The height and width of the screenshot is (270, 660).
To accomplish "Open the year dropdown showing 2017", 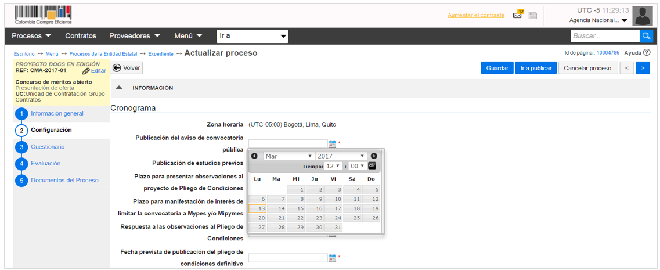I will click(x=341, y=156).
